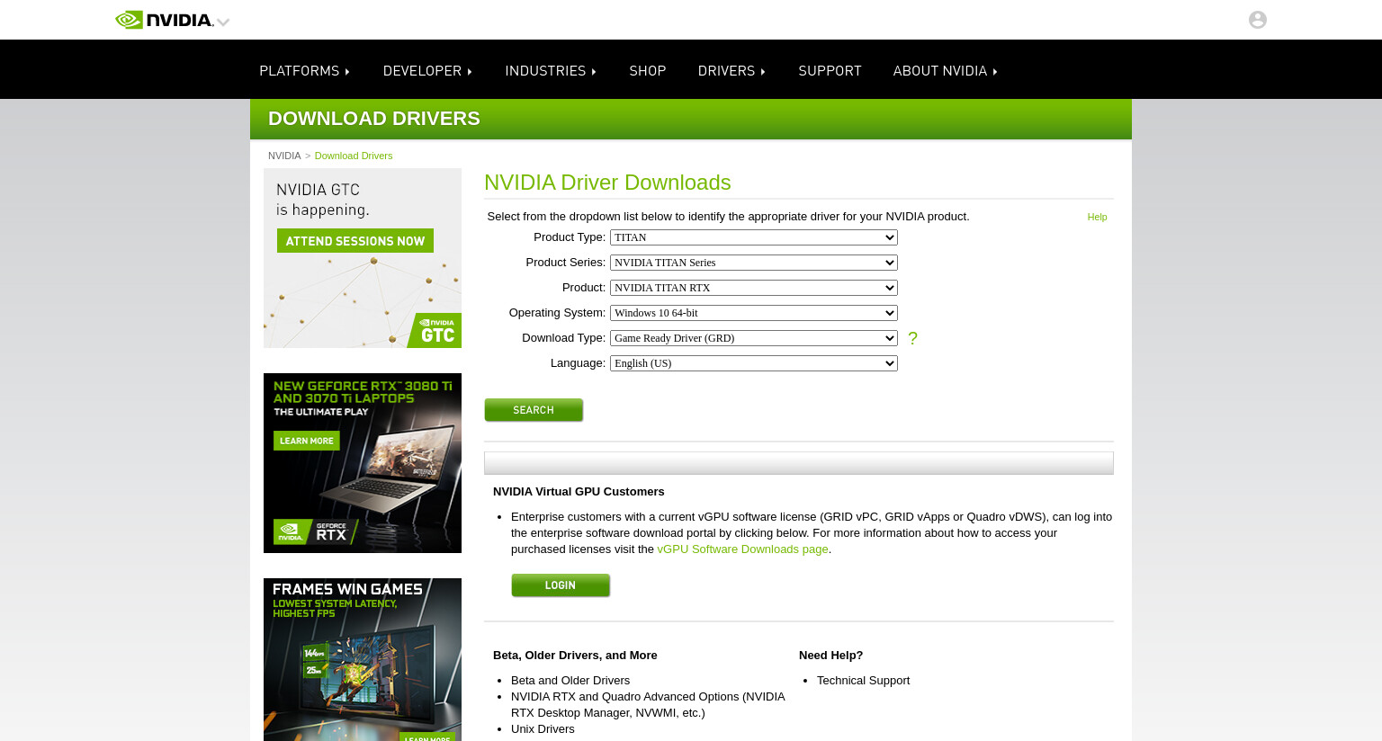
Task: Click Learn More on RTX laptops ad
Action: pos(307,441)
